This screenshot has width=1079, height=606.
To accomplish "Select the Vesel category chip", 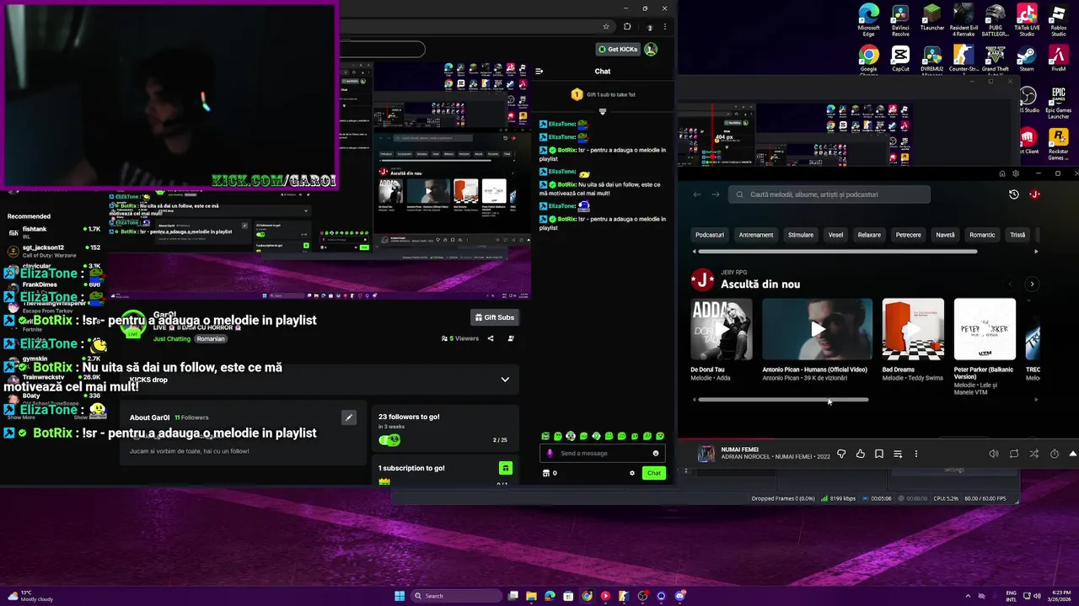I will coord(835,235).
